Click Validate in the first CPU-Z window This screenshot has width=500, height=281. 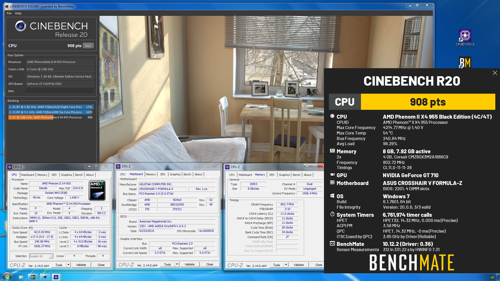click(x=81, y=265)
